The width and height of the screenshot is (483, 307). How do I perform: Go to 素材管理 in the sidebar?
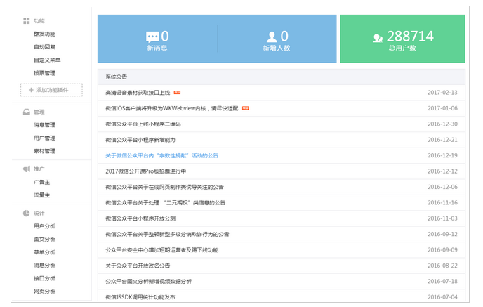tap(44, 151)
